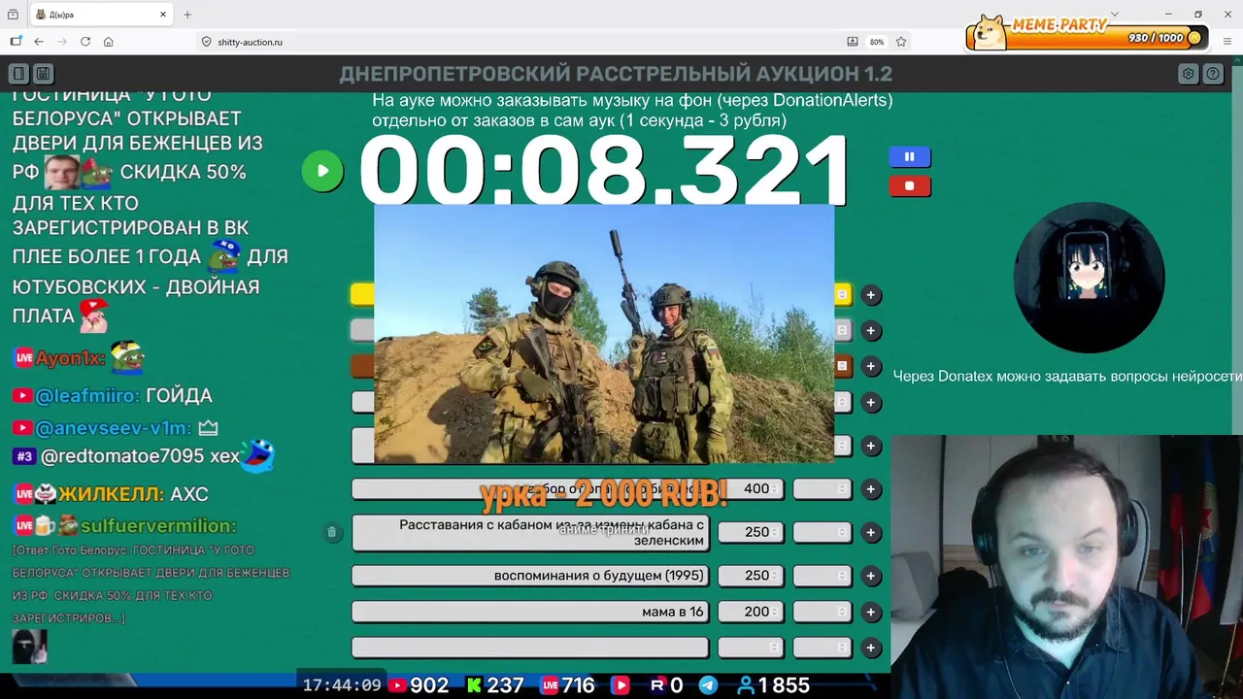Click chat username @leafmiiro

(87, 395)
